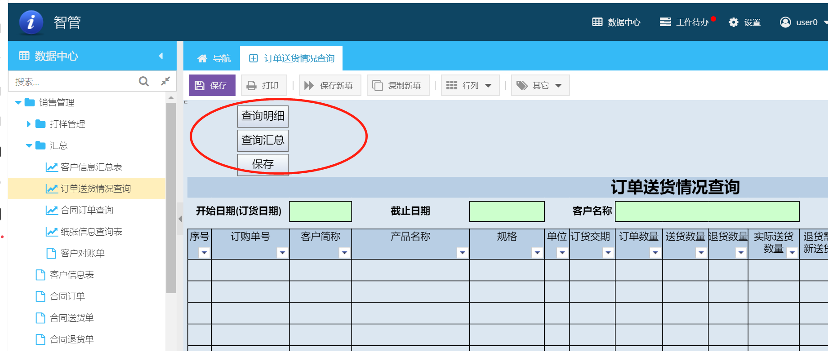Click the 查询明细 button
828x351 pixels.
click(263, 116)
